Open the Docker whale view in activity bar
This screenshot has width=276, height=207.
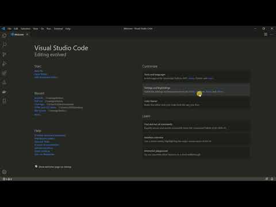[4, 92]
